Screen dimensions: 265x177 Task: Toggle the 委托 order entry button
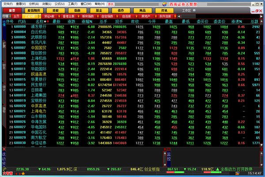111,4
